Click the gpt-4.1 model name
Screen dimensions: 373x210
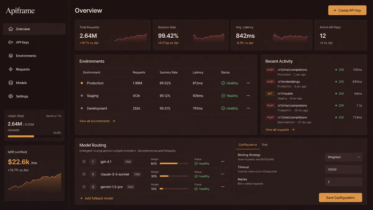click(x=106, y=161)
